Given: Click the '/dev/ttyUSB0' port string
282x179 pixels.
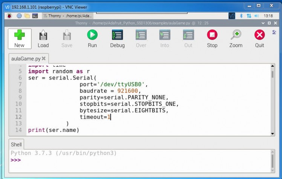Looking at the screenshot, I should tap(121, 84).
